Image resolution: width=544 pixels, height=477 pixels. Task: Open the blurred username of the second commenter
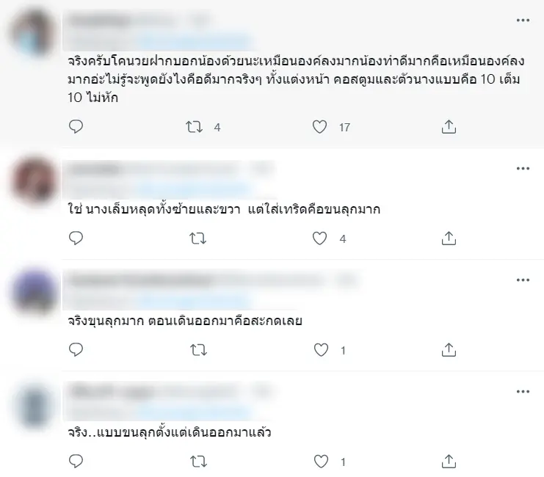point(94,170)
